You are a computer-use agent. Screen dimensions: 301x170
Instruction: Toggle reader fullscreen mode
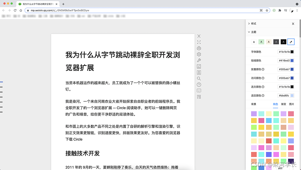(x=199, y=42)
